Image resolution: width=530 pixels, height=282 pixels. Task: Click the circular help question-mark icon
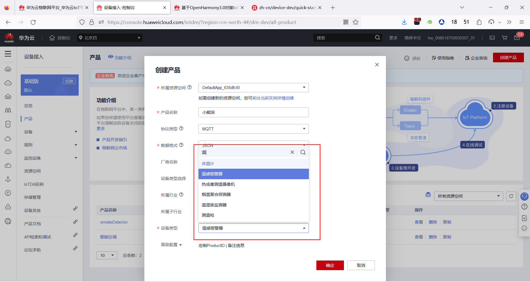click(x=525, y=207)
